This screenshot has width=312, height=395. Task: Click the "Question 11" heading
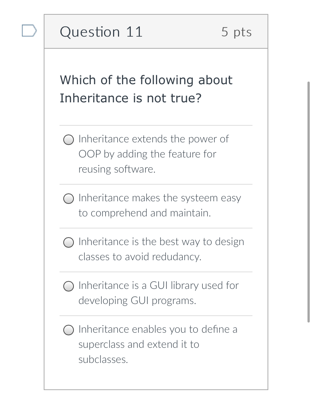101,32
